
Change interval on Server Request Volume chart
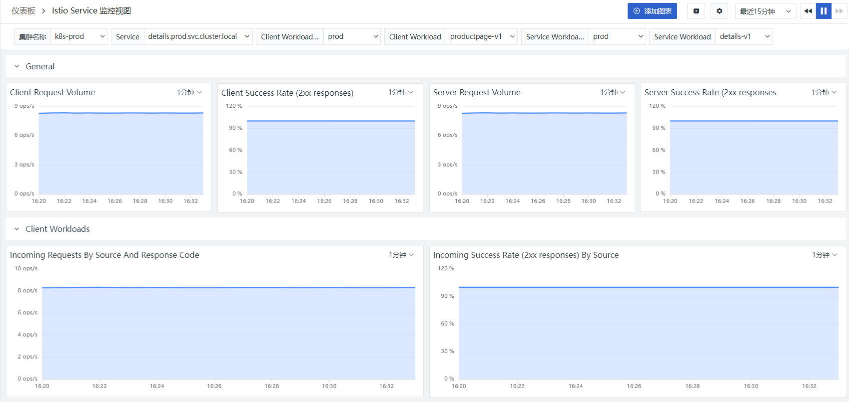click(x=613, y=92)
